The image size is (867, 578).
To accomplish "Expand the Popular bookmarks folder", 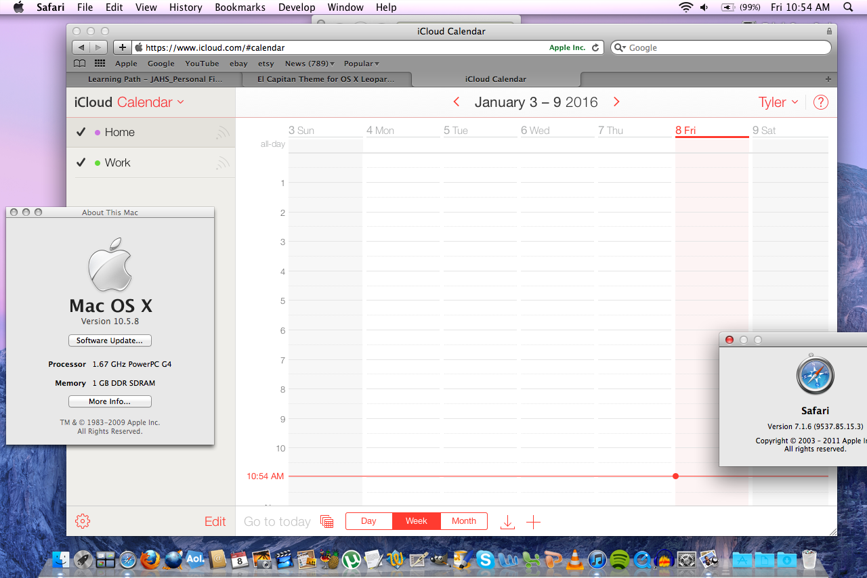I will click(362, 64).
